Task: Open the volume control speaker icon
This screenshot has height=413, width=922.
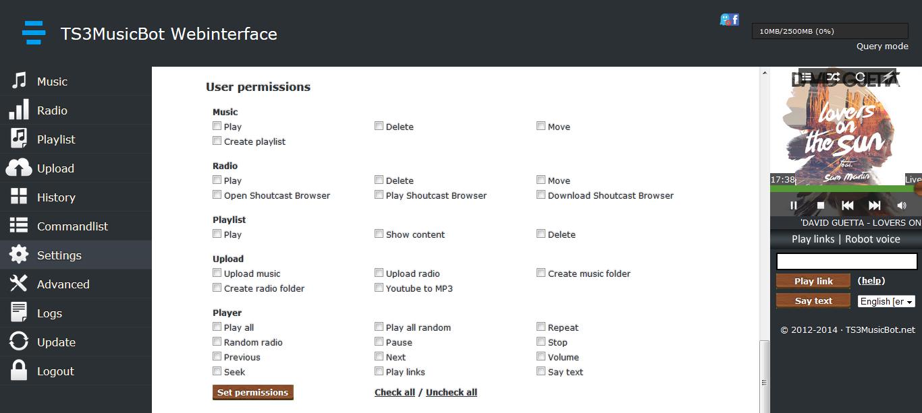Action: click(x=902, y=205)
